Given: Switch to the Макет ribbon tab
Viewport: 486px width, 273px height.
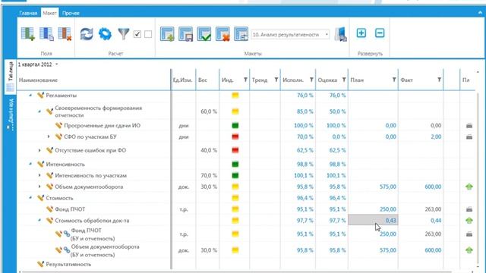Looking at the screenshot, I should (49, 13).
